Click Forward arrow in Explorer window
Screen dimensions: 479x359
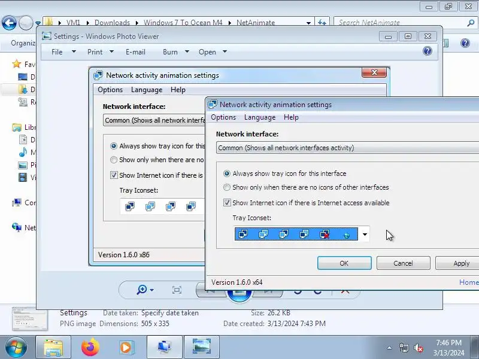(26, 23)
